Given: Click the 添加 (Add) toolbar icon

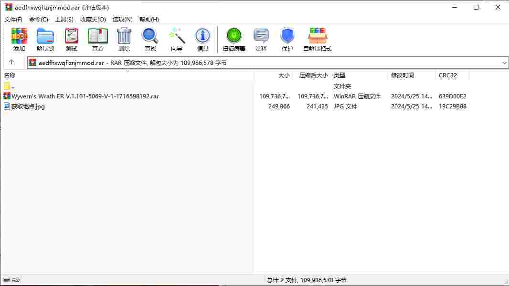Looking at the screenshot, I should 19,39.
